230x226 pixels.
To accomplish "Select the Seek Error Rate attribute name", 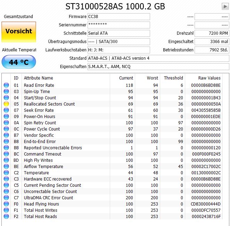I will click(x=39, y=110).
